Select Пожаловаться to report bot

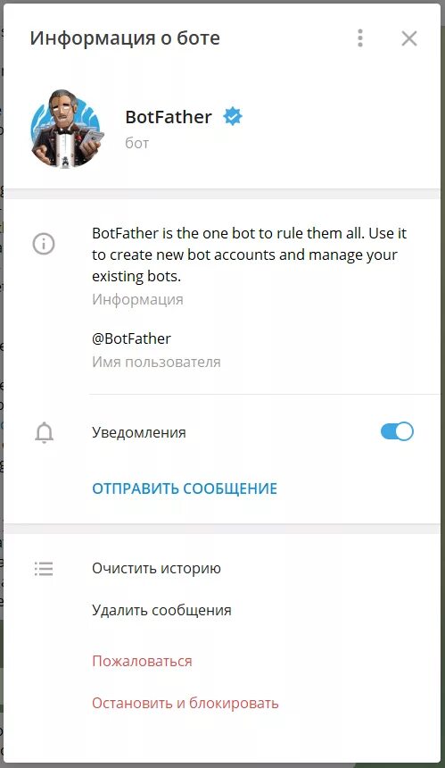(143, 661)
